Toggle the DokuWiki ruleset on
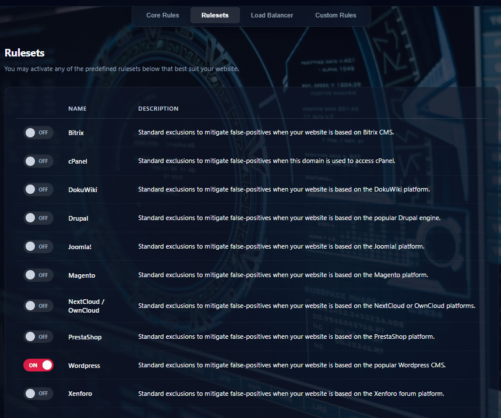Screen dimensions: 501x418 38,189
